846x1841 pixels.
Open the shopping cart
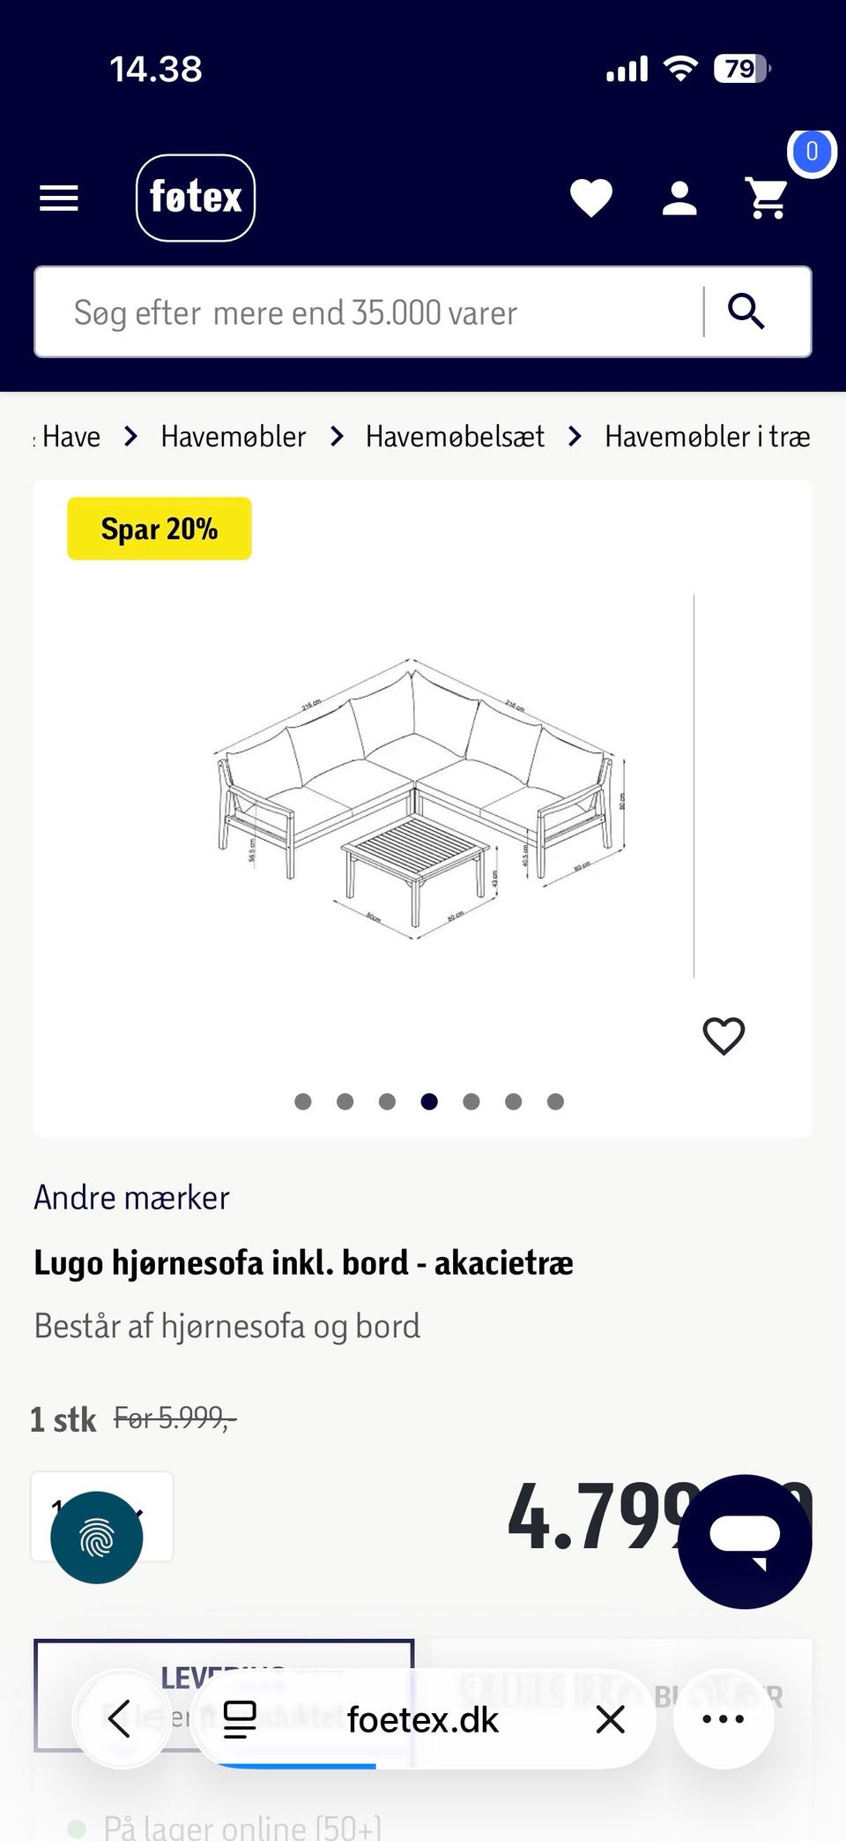coord(767,198)
